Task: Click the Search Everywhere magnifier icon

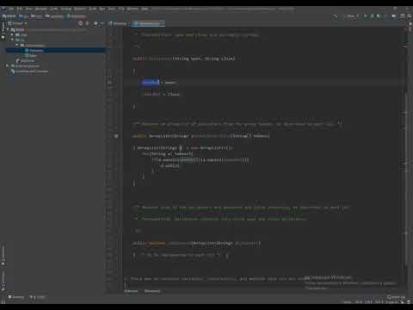Action: [410, 16]
